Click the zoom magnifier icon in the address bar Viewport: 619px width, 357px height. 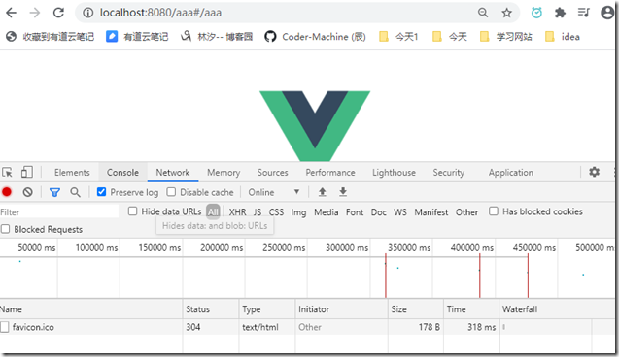pos(483,13)
